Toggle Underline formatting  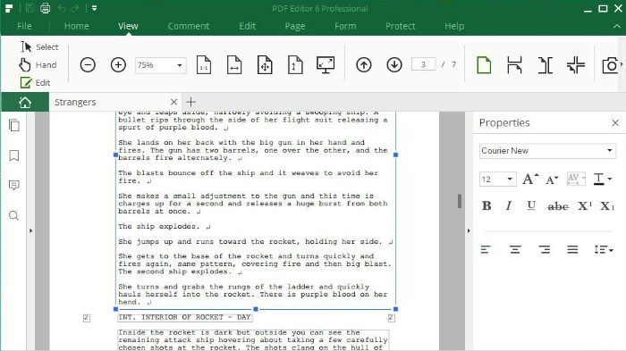tap(531, 205)
